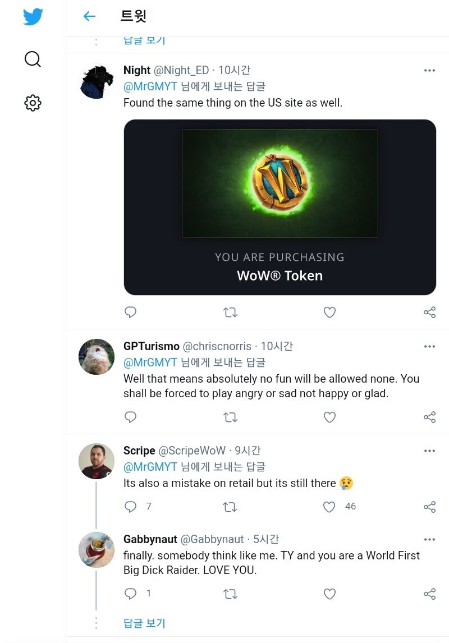This screenshot has width=449, height=643.
Task: Open Night's @Night_ED profile name
Action: point(181,70)
